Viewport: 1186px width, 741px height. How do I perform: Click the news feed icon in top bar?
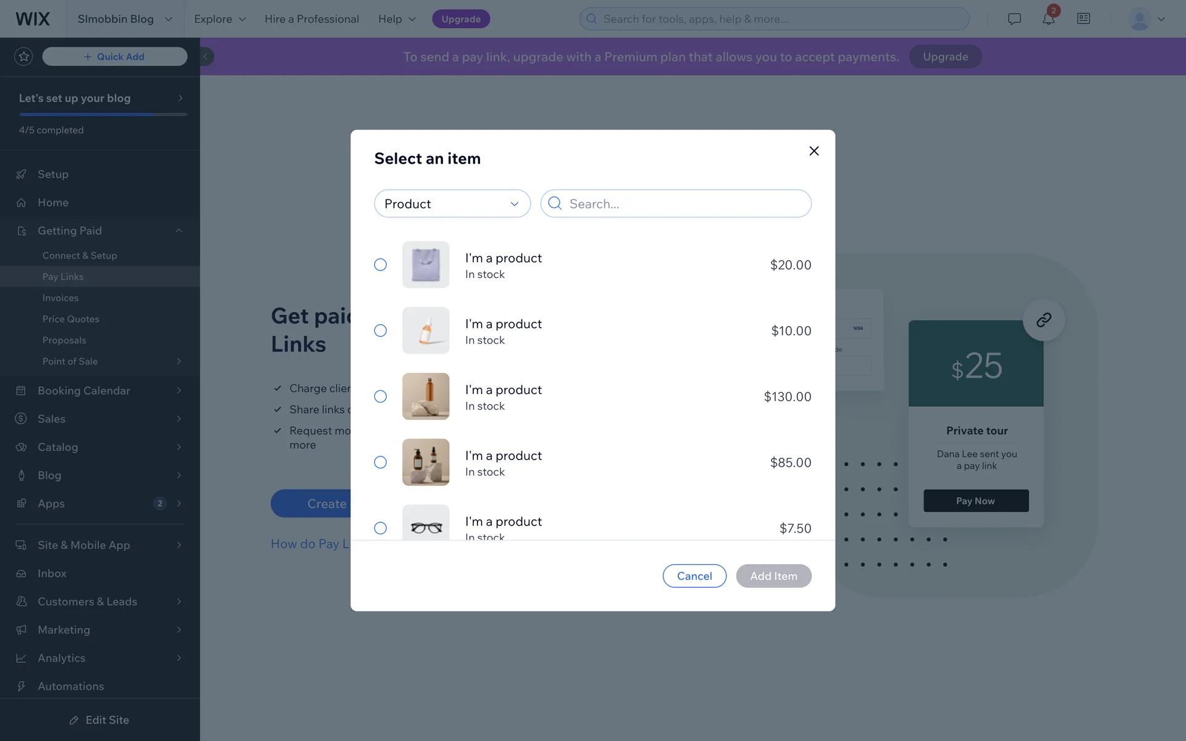1083,19
